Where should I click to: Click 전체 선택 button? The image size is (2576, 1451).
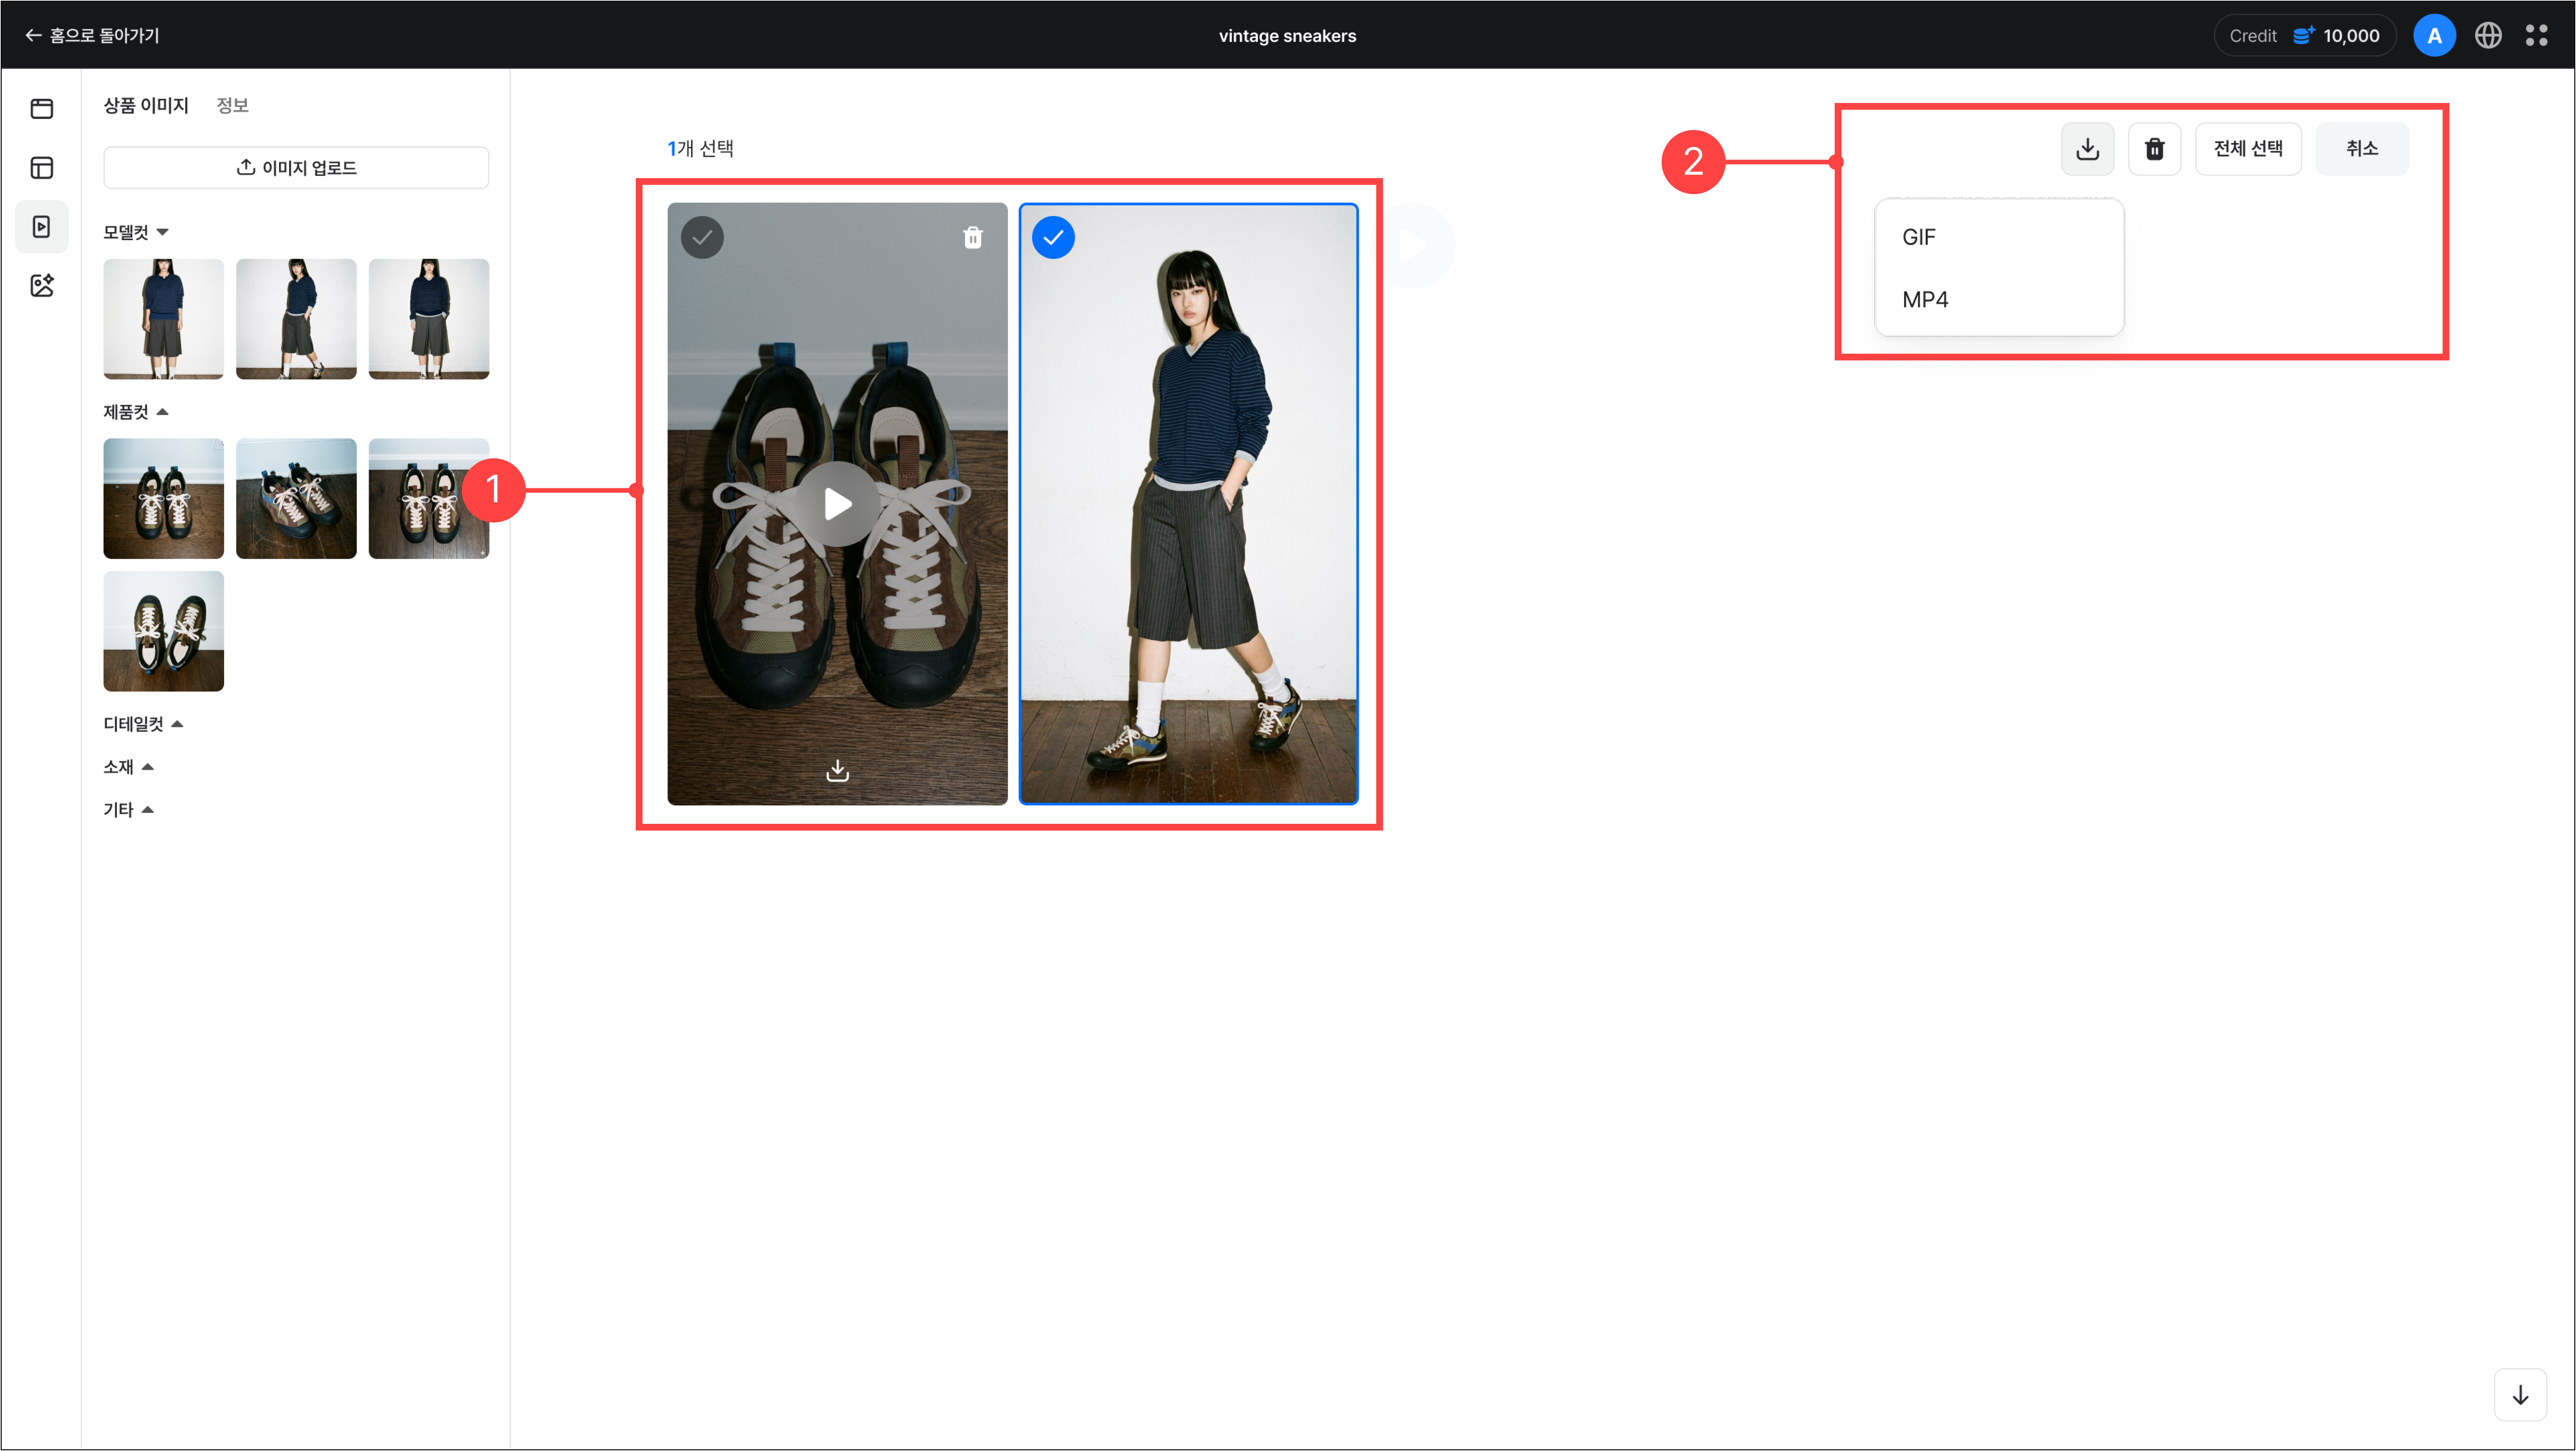[2248, 149]
